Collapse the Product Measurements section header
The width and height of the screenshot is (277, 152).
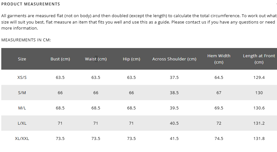point(31,4)
